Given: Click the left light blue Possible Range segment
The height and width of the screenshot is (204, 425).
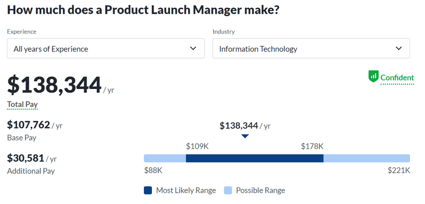Looking at the screenshot, I should (x=165, y=158).
